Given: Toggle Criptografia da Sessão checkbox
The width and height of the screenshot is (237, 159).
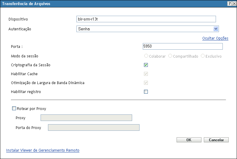Looking at the screenshot, I should [x=146, y=65].
